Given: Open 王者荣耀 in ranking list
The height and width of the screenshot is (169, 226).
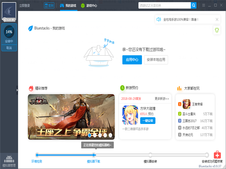Looking at the screenshot, I should (197, 104).
